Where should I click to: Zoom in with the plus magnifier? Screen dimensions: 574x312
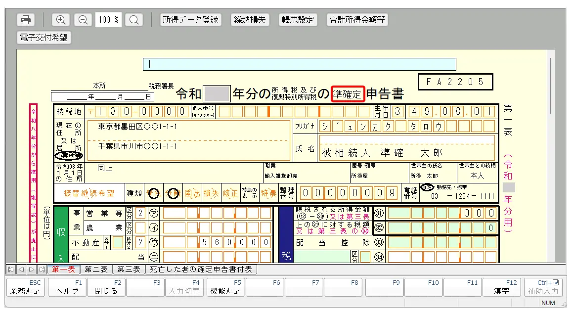coord(61,20)
